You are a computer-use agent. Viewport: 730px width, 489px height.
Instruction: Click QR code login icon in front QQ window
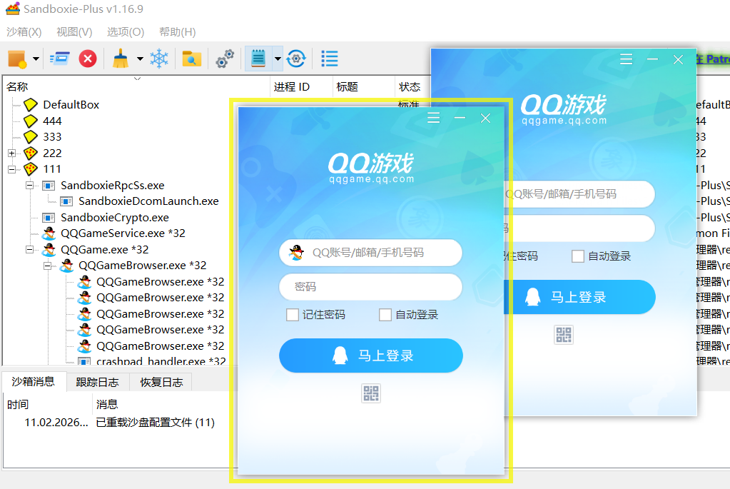[371, 393]
